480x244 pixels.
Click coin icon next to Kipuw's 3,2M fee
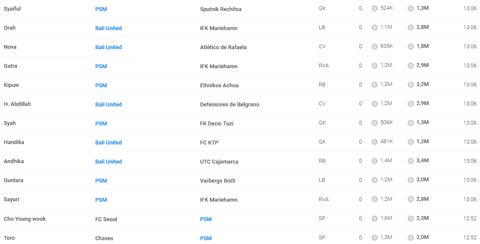pyautogui.click(x=410, y=85)
